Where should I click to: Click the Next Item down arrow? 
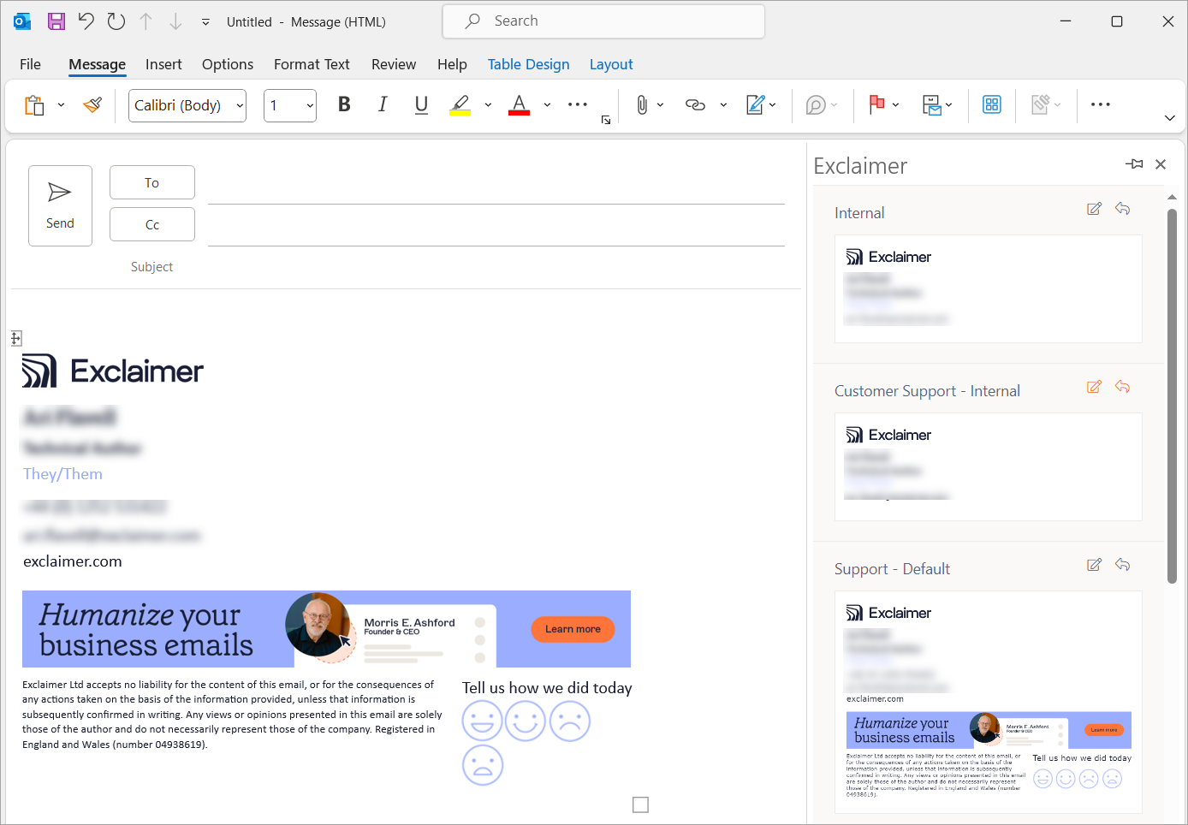click(175, 21)
